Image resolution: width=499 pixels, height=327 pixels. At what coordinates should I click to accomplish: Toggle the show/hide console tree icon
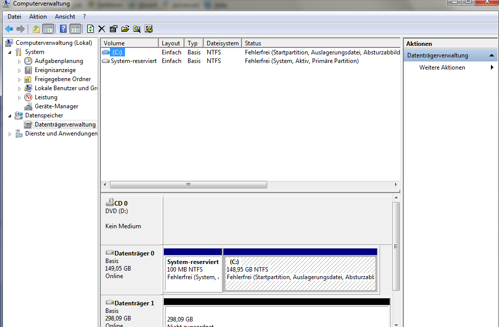[48, 29]
